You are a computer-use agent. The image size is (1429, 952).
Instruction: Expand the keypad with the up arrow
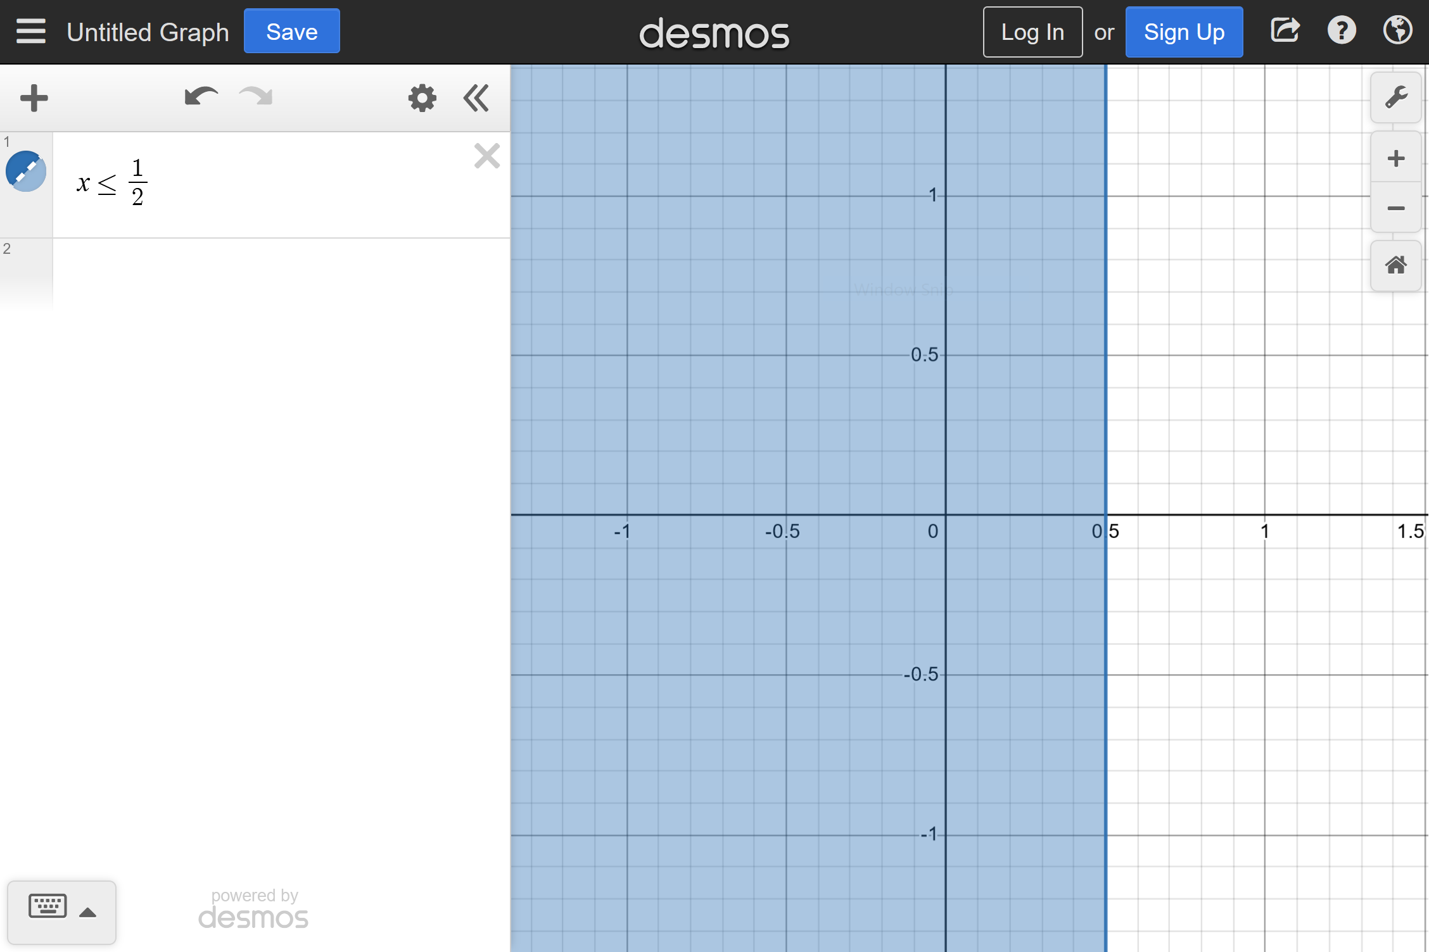88,912
